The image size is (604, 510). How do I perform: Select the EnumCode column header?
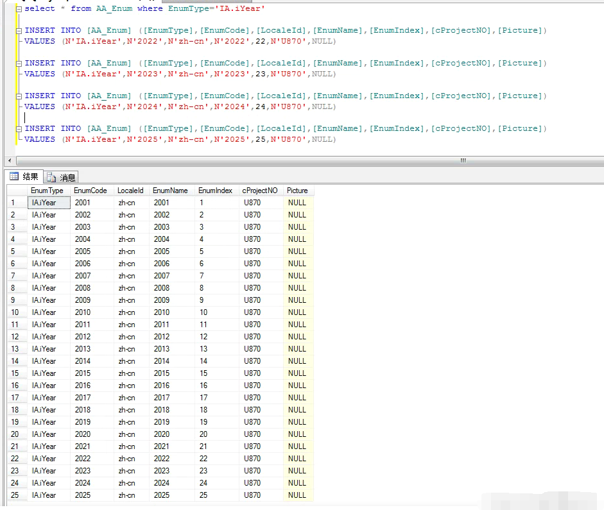(92, 191)
